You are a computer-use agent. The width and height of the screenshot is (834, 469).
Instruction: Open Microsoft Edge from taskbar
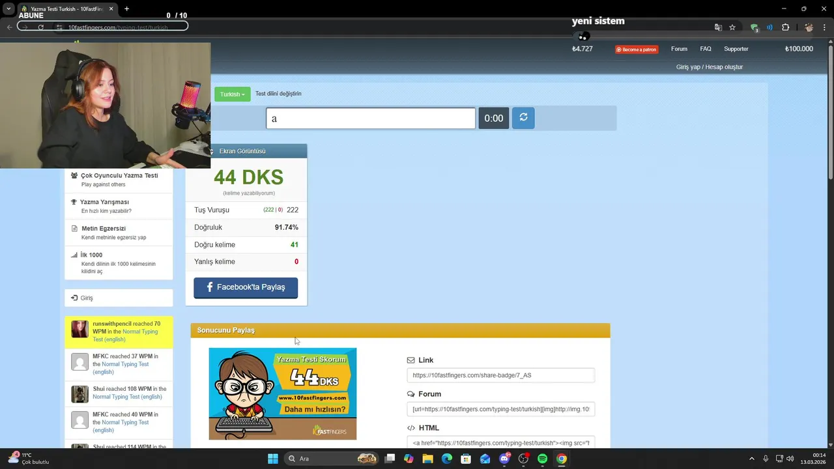coord(447,459)
